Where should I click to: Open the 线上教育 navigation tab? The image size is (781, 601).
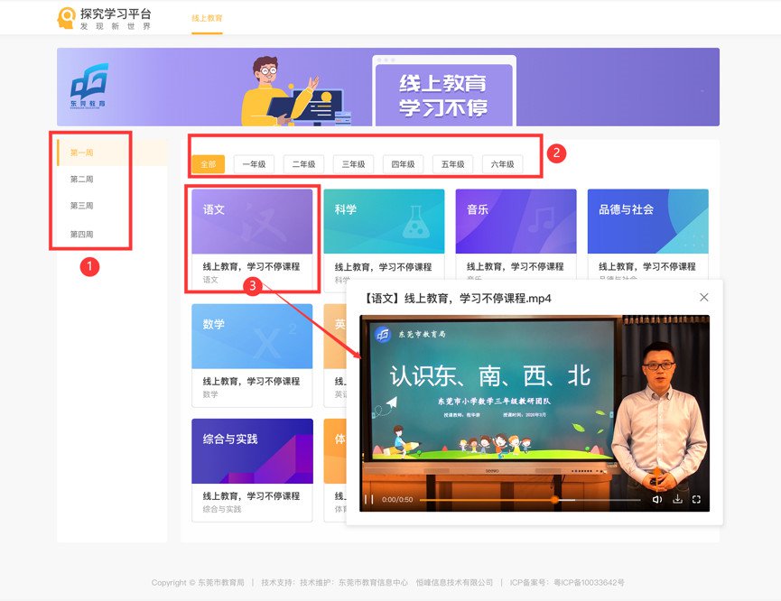click(207, 18)
